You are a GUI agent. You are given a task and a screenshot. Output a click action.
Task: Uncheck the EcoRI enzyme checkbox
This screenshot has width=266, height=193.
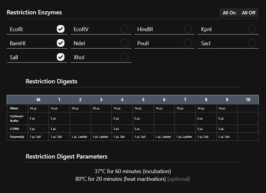coord(60,29)
